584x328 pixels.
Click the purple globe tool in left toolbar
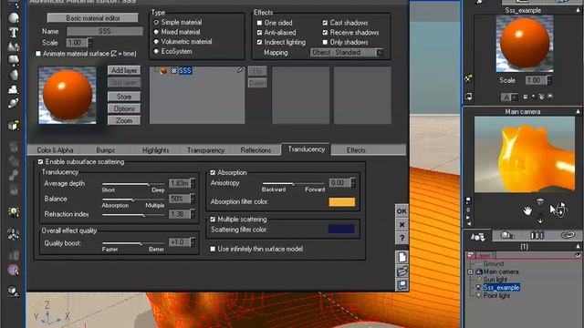pyautogui.click(x=14, y=270)
